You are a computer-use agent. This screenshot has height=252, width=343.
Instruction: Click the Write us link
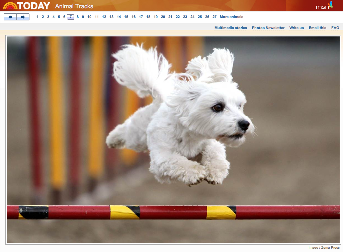point(296,28)
